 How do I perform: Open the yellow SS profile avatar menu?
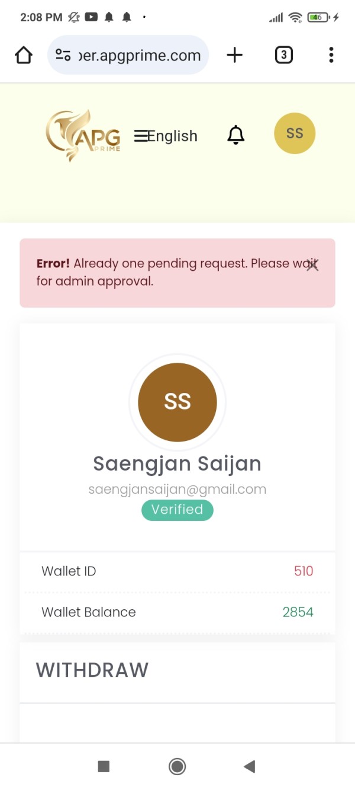point(295,133)
